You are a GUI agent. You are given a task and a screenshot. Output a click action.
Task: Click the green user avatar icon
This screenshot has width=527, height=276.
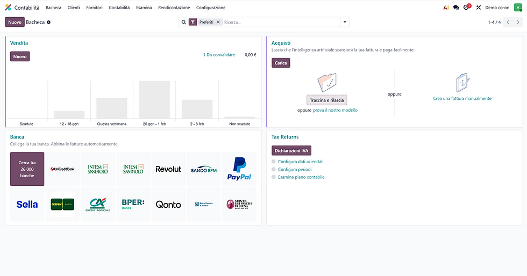click(518, 8)
